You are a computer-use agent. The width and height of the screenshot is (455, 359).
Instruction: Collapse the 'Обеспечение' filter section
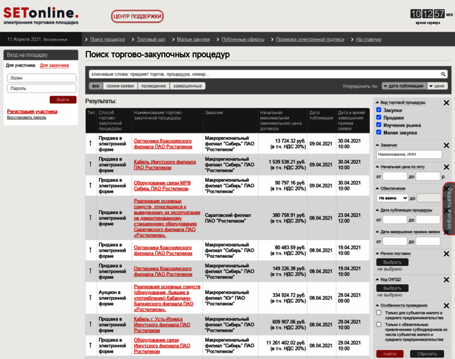coord(390,188)
